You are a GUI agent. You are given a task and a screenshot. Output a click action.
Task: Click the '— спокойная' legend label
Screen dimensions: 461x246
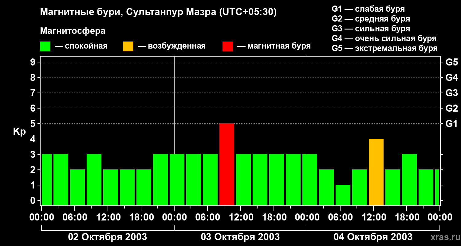81,46
